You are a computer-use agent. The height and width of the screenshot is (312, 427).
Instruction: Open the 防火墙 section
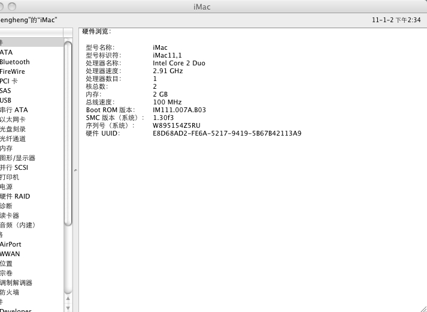10,292
